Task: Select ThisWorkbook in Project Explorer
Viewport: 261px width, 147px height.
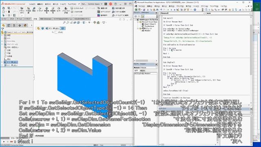Action: coord(148,26)
